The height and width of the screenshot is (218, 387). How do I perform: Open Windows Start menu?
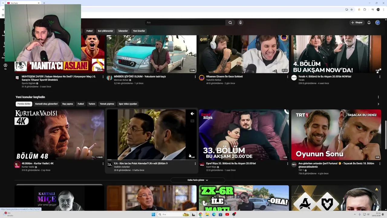[153, 214]
